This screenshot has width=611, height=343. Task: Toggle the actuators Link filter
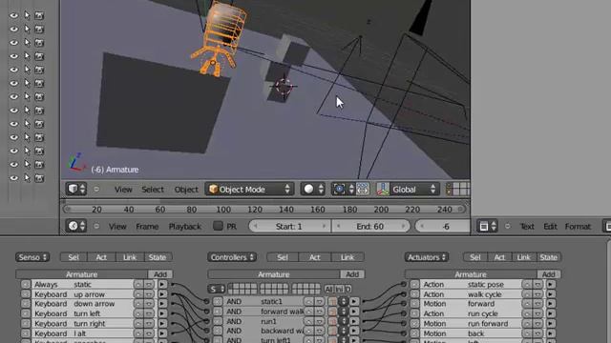coord(524,257)
